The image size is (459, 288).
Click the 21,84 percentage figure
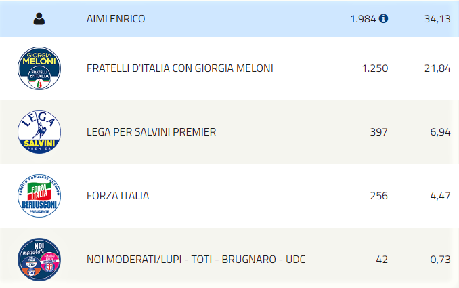click(x=437, y=68)
